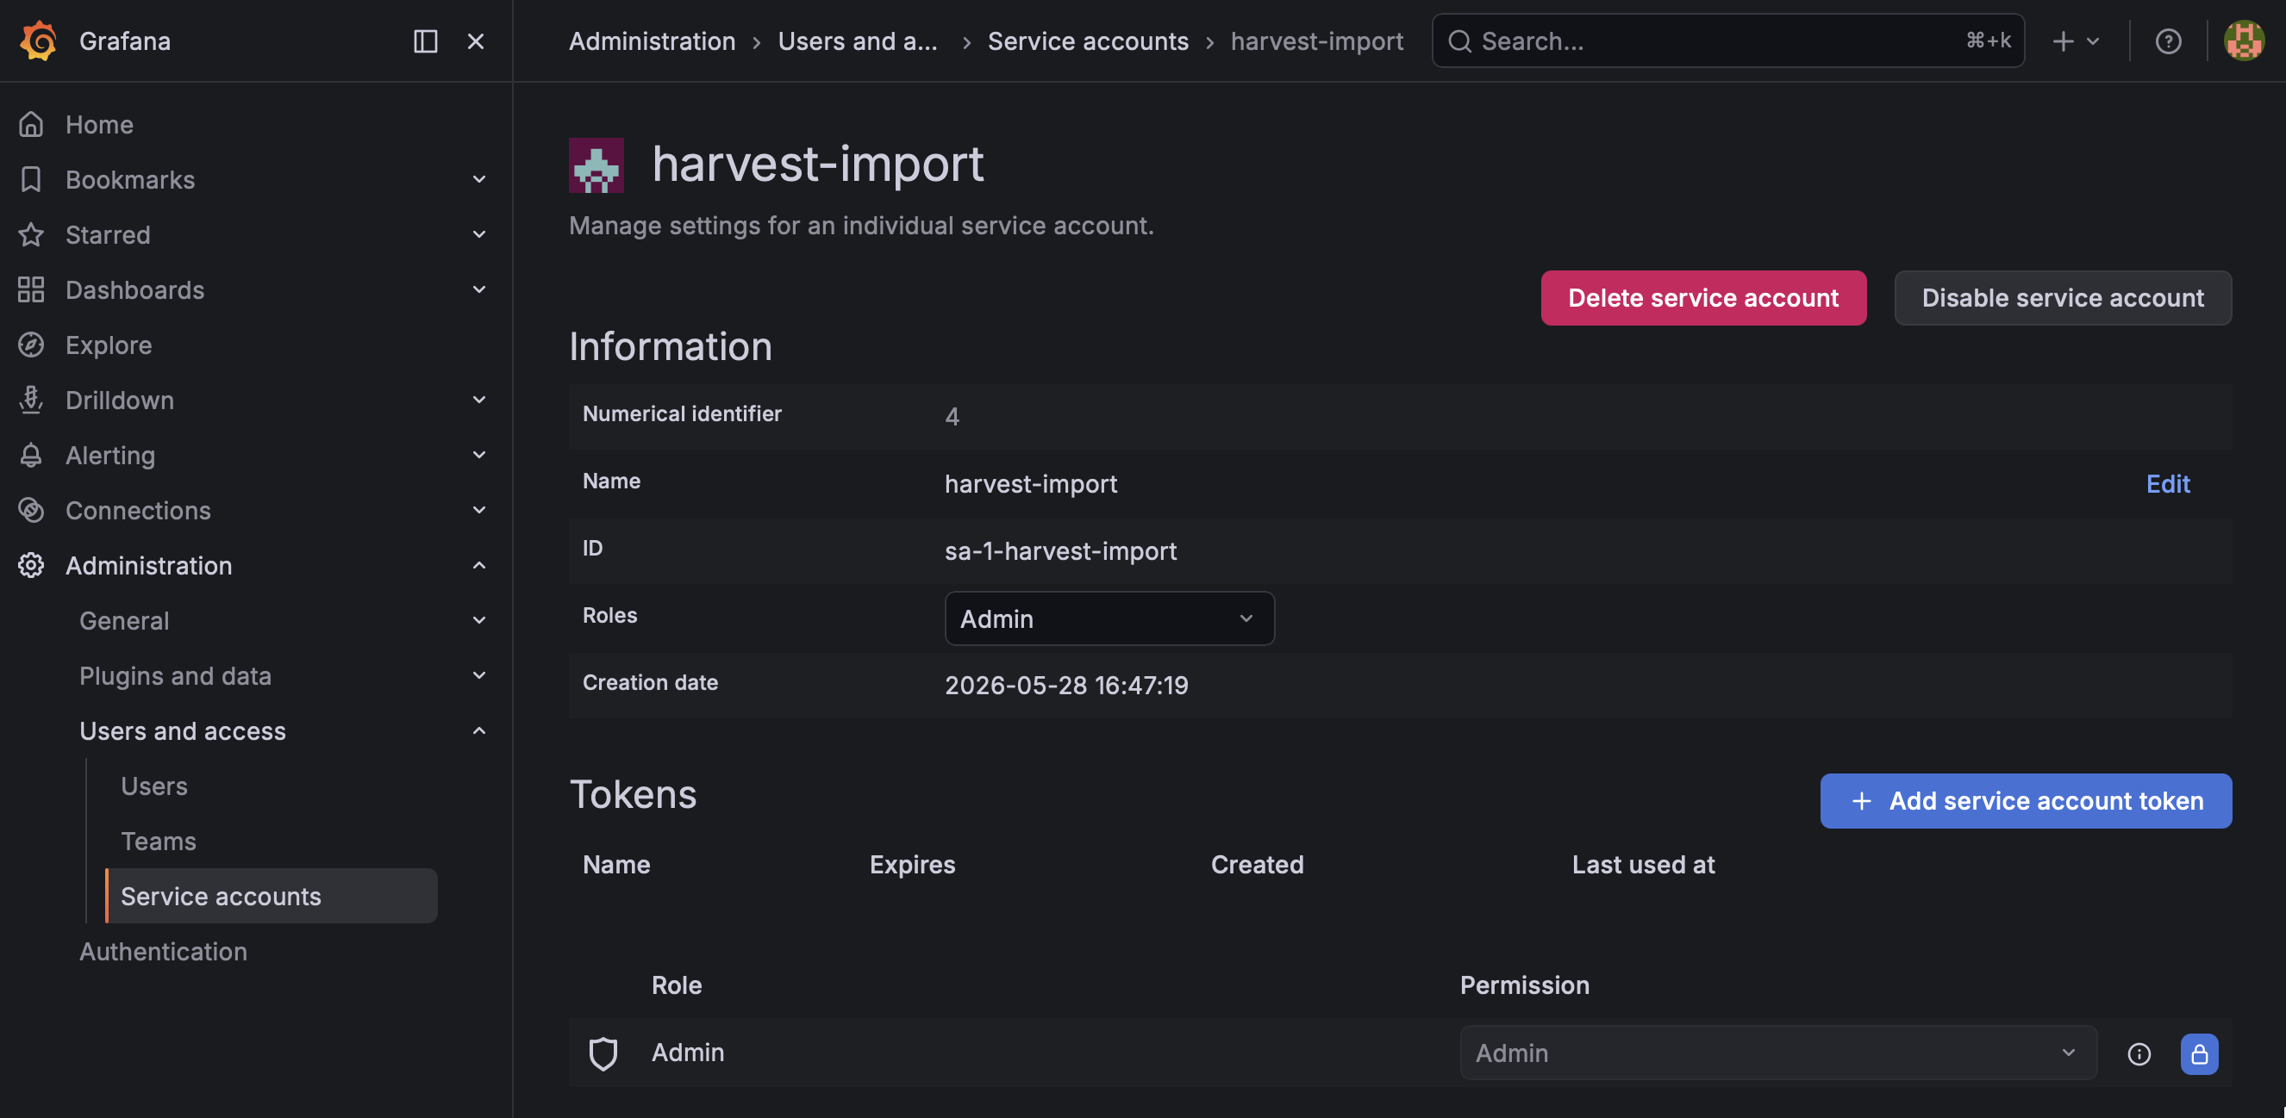Click the Drilldown nav icon

(x=31, y=400)
